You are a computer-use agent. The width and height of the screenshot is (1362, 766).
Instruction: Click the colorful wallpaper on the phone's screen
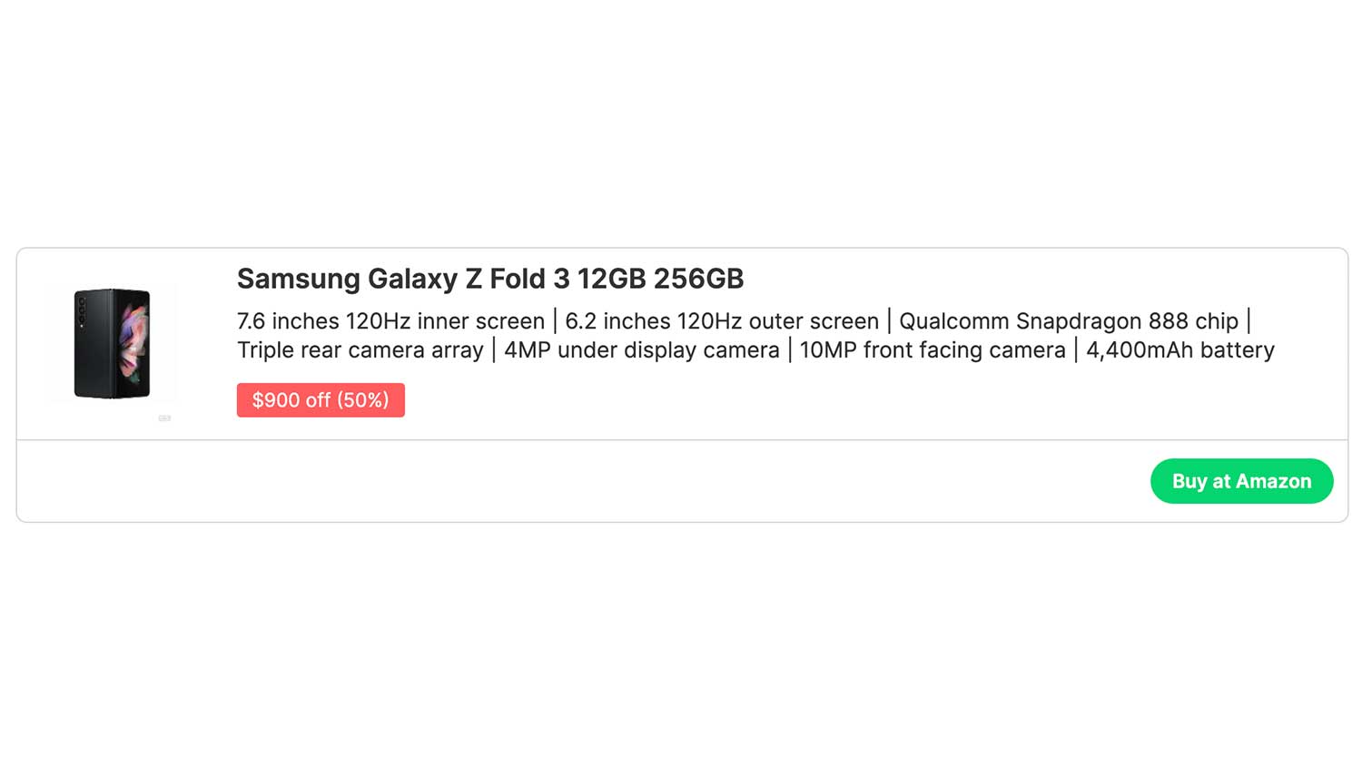point(134,342)
